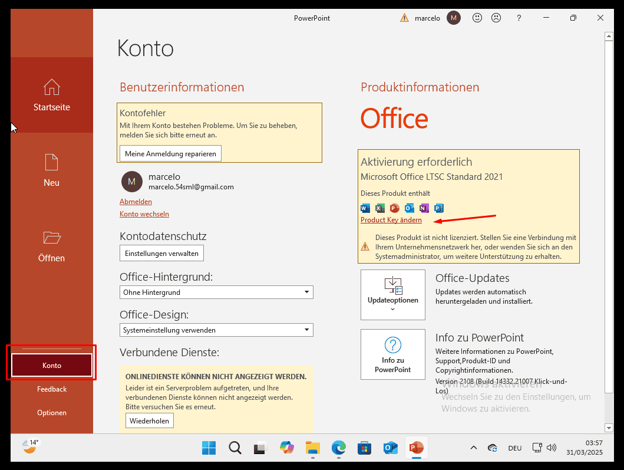Open Optionen in the sidebar
Viewport: 624px width, 470px height.
(52, 413)
